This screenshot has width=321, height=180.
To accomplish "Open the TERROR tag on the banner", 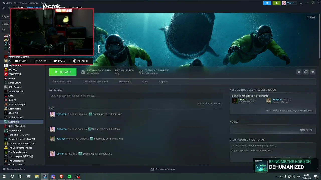I will (x=311, y=17).
